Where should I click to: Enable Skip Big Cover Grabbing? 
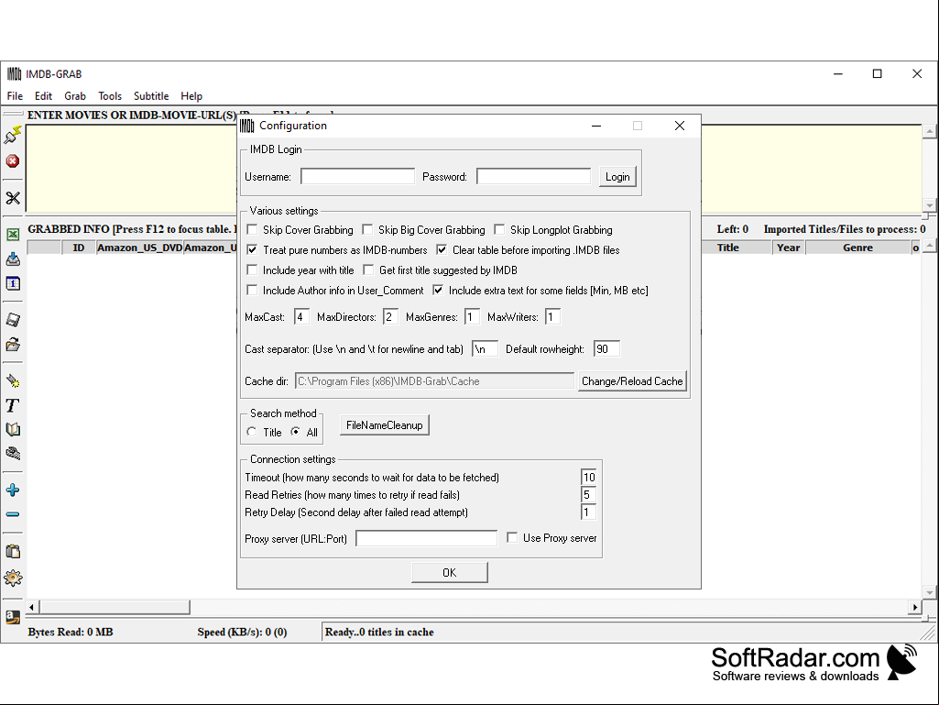coord(367,229)
